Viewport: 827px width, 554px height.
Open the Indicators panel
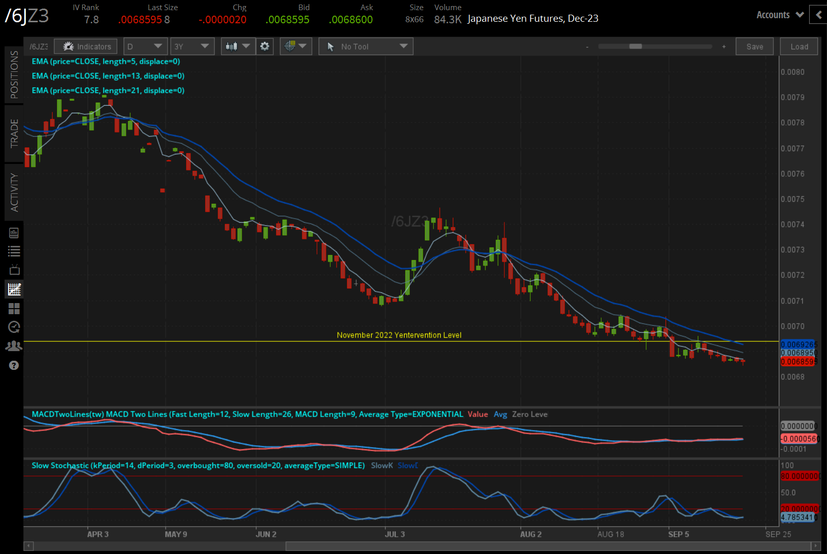86,47
